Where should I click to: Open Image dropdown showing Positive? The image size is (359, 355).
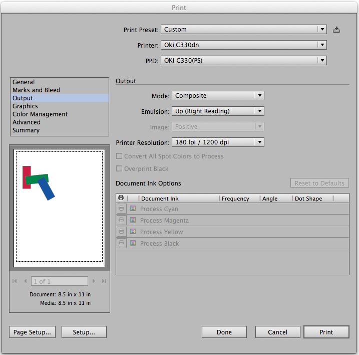pos(218,126)
